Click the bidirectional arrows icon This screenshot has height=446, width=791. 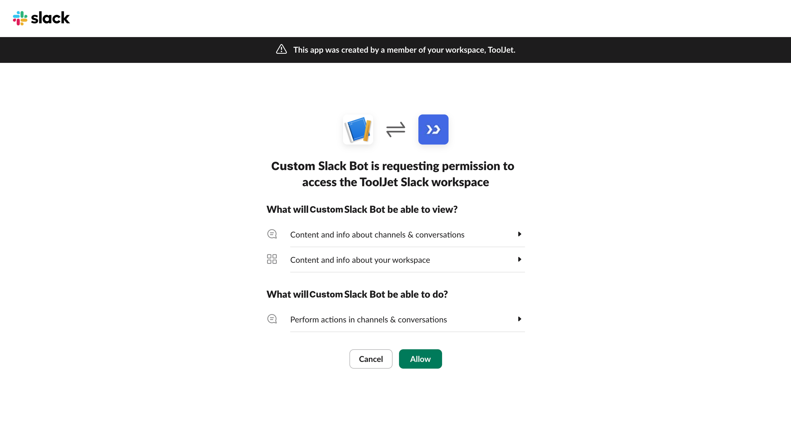(395, 129)
